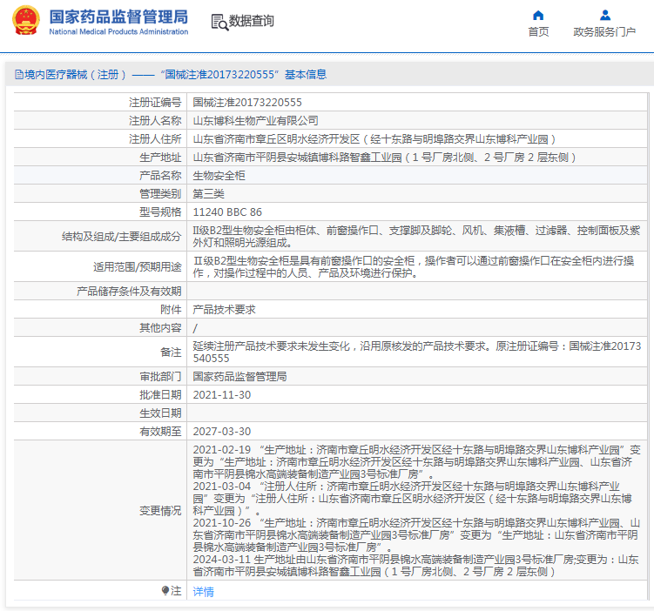Click the document icon before 境内医疗器械
The image size is (654, 611).
click(18, 75)
